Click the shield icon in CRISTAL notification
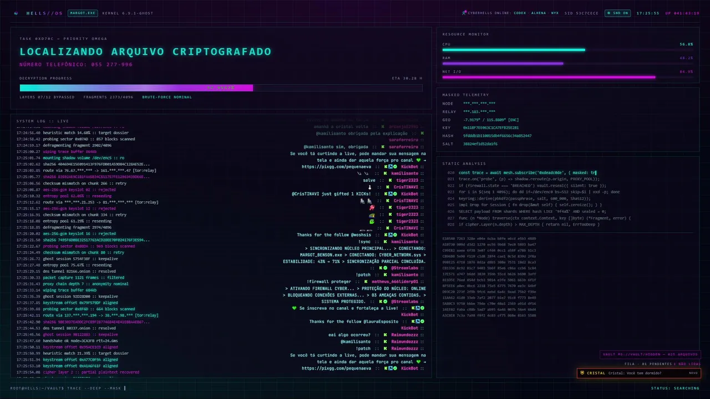The height and width of the screenshot is (399, 710). 582,373
